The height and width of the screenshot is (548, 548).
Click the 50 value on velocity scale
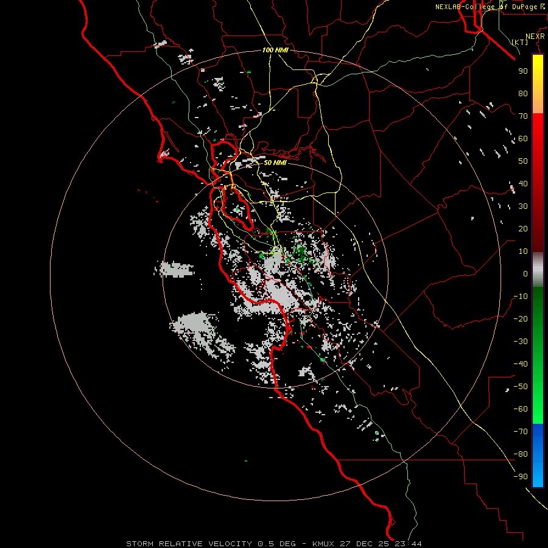coord(523,161)
